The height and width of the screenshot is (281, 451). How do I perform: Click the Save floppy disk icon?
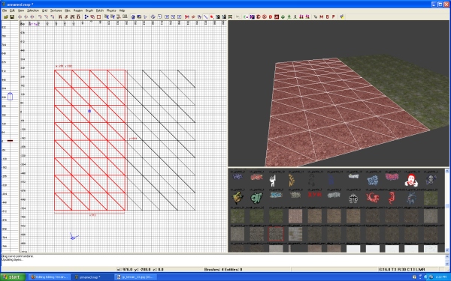[12, 17]
